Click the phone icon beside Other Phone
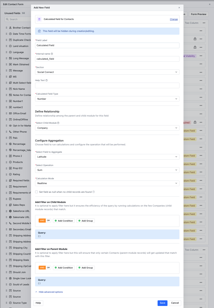The width and height of the screenshot is (214, 308). click(x=10, y=132)
